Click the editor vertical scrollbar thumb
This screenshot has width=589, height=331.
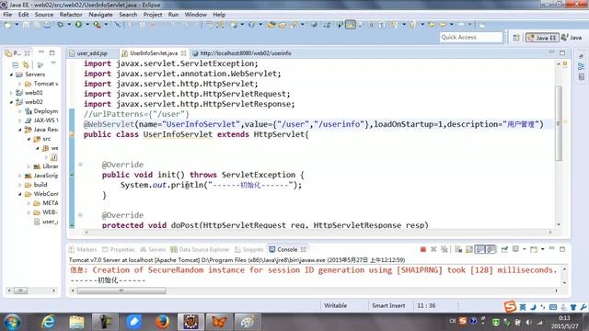click(x=559, y=123)
